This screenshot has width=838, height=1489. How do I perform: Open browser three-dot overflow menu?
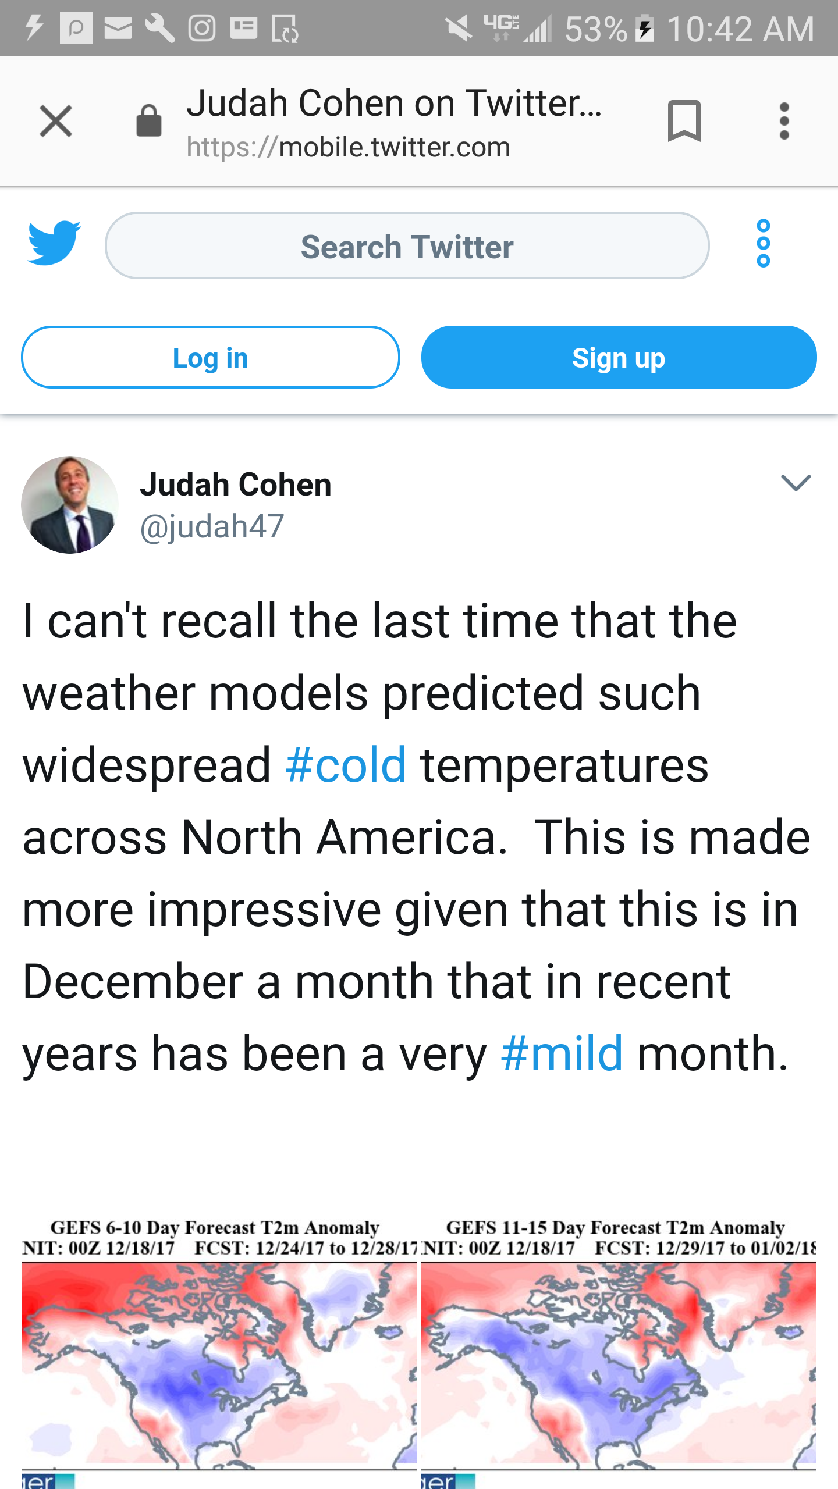[784, 121]
